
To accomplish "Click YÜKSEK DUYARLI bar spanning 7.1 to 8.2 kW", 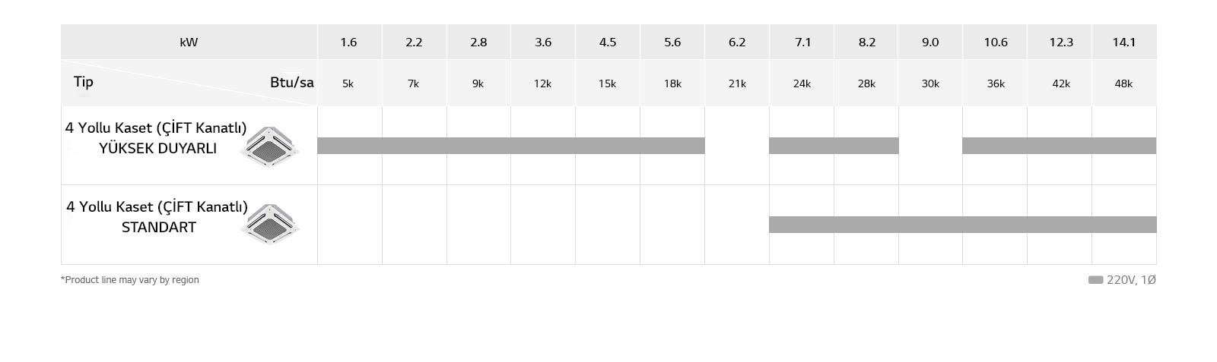I will (834, 146).
